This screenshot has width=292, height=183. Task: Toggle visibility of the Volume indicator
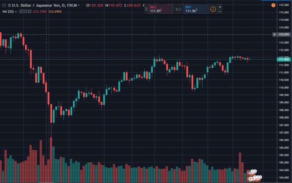tap(21, 12)
